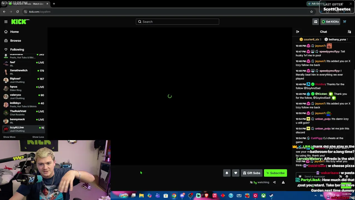Select the izzyALLinn channel in sidebar
Image resolution: width=355 pixels, height=200 pixels.
click(x=24, y=129)
